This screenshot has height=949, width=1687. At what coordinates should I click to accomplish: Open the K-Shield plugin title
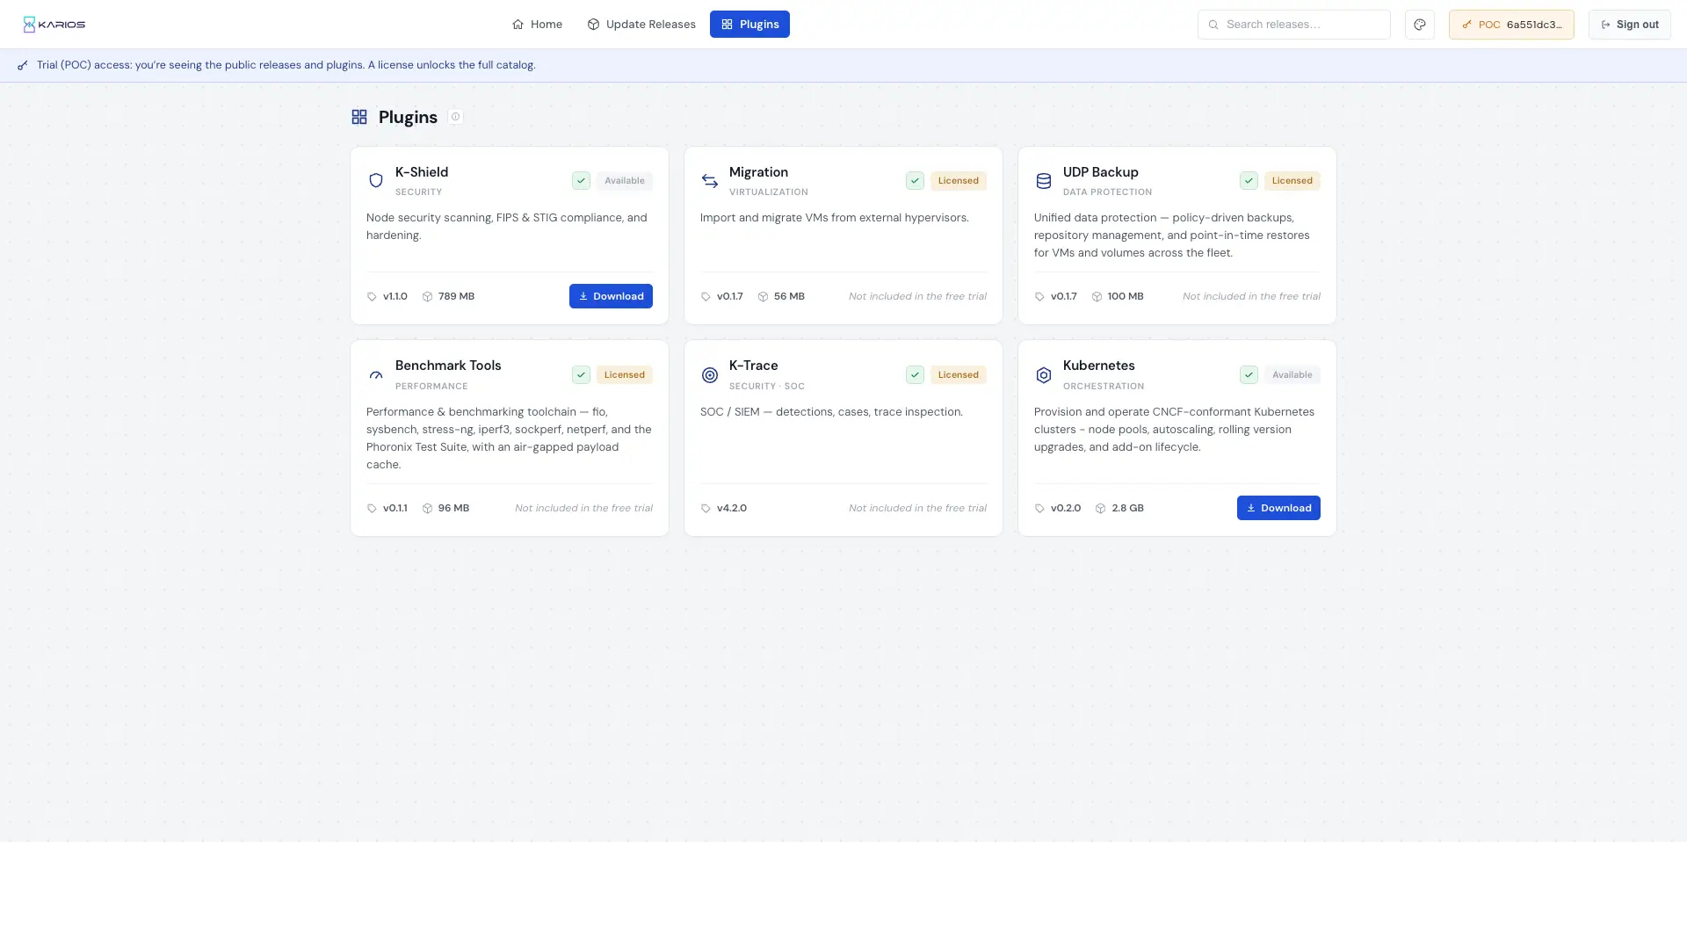422,172
